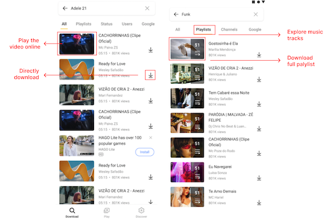Dismiss the HAGO Lite ad
This screenshot has height=220, width=332.
pyautogui.click(x=151, y=138)
